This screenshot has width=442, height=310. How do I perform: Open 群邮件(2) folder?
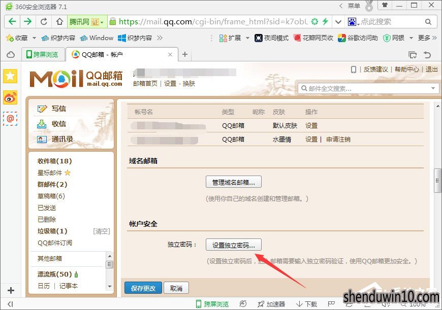tap(52, 184)
